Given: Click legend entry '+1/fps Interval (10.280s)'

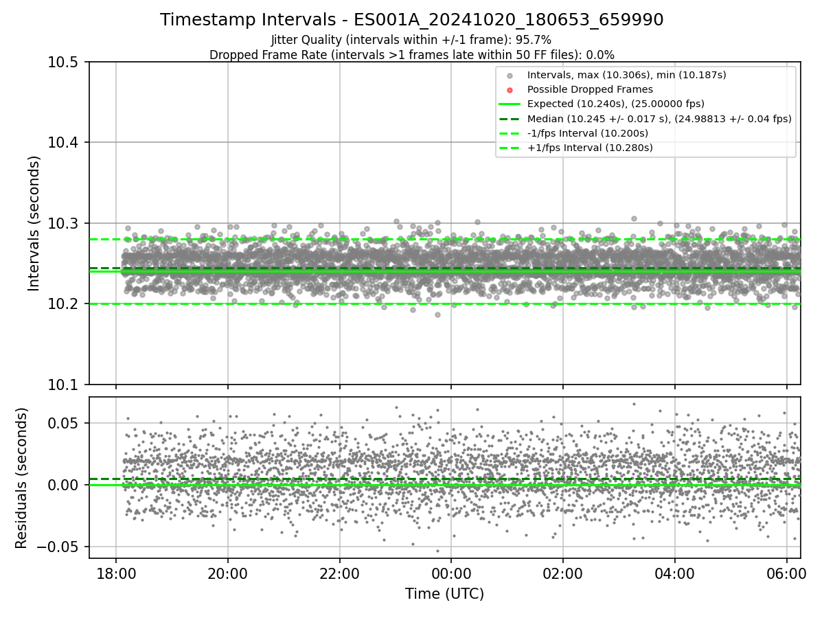Looking at the screenshot, I should pos(590,148).
